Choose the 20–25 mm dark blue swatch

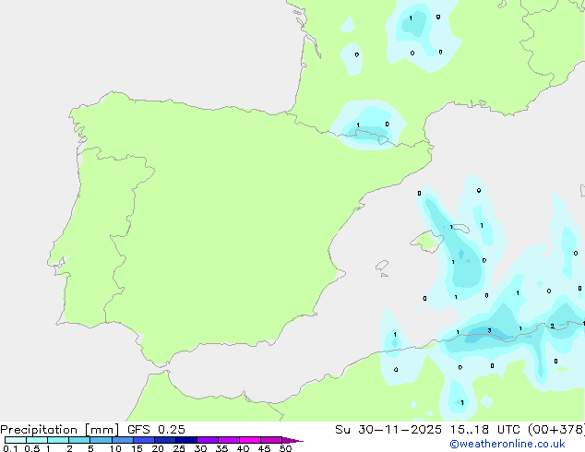165,440
